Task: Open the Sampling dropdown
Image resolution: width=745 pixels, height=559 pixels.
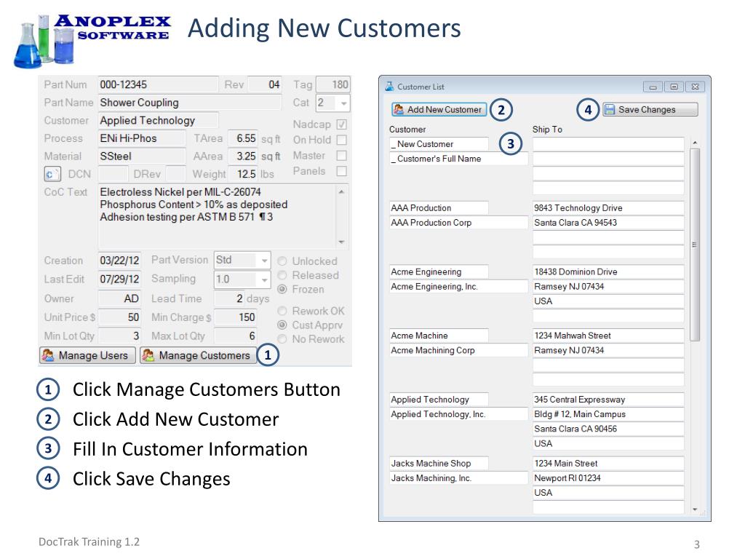Action: [x=264, y=279]
